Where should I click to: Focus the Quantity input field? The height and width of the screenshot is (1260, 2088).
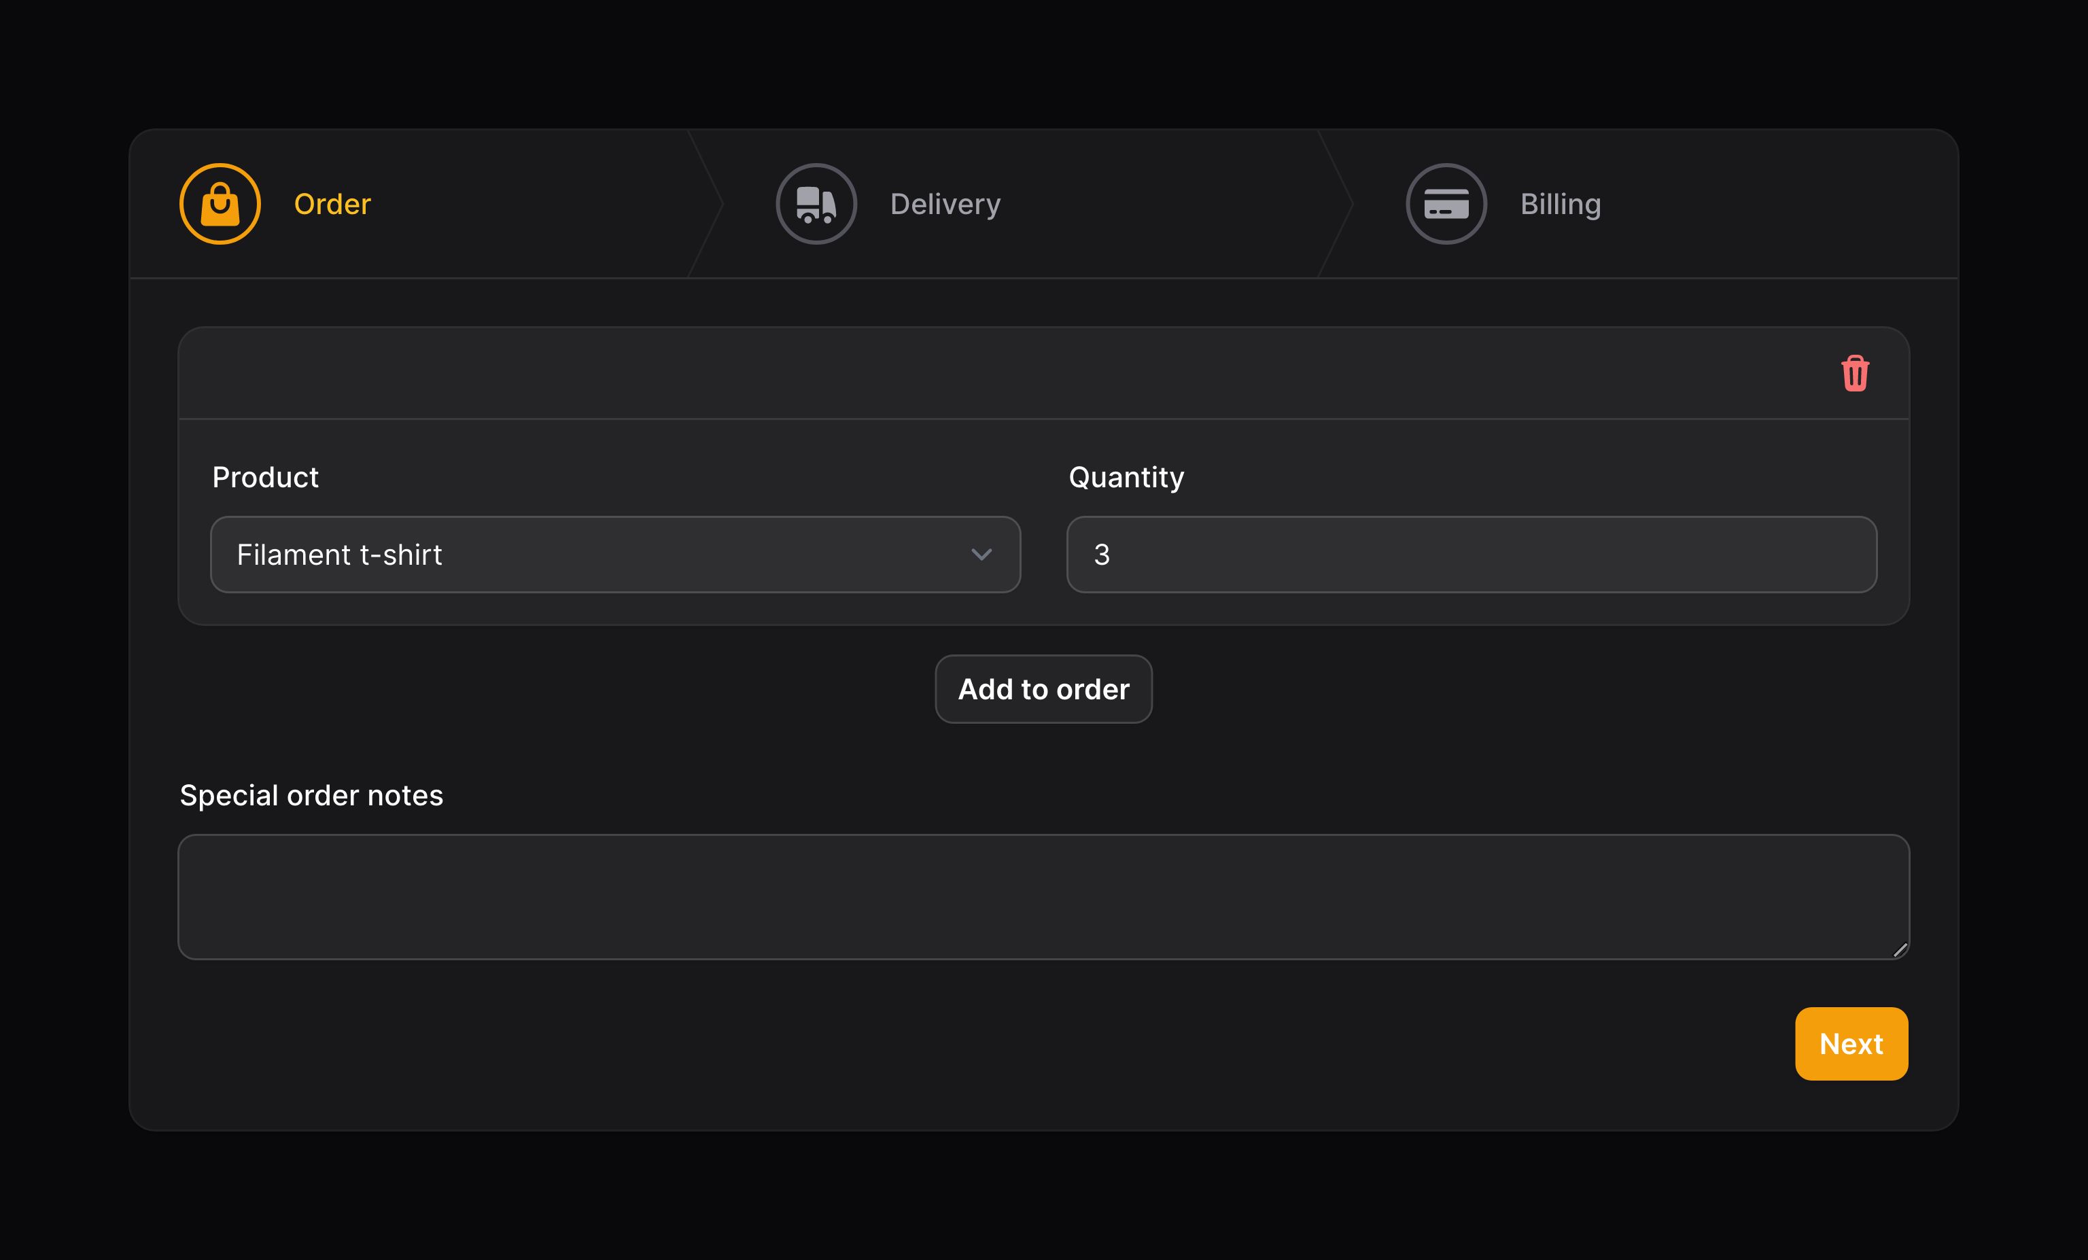(1471, 554)
